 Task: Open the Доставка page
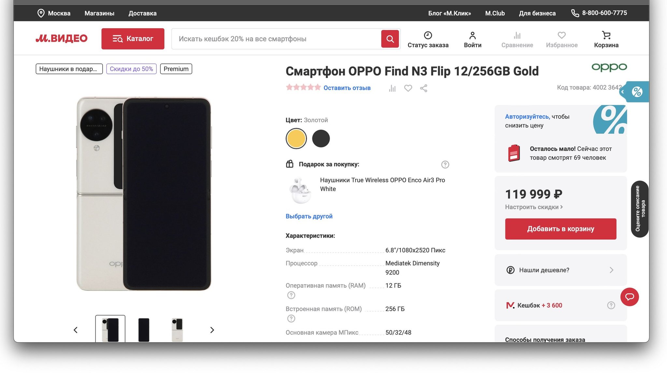click(142, 13)
